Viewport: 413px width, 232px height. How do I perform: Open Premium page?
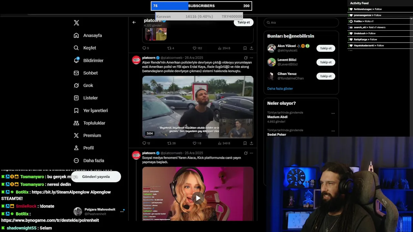pos(87,135)
